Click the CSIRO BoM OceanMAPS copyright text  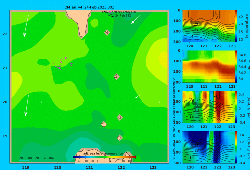(x=174, y=118)
